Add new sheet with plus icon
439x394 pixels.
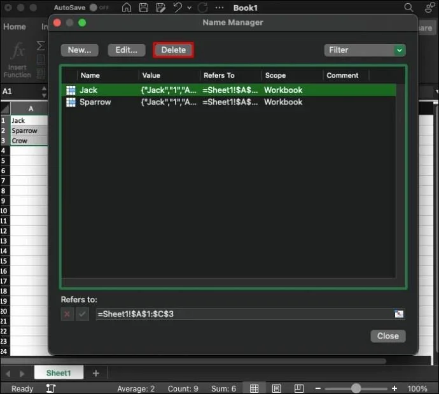(96, 373)
